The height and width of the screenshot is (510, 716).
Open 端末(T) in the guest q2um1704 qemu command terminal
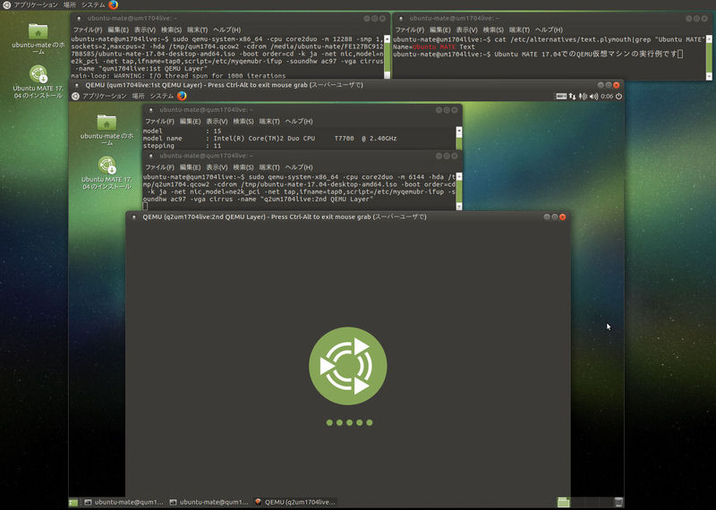269,167
